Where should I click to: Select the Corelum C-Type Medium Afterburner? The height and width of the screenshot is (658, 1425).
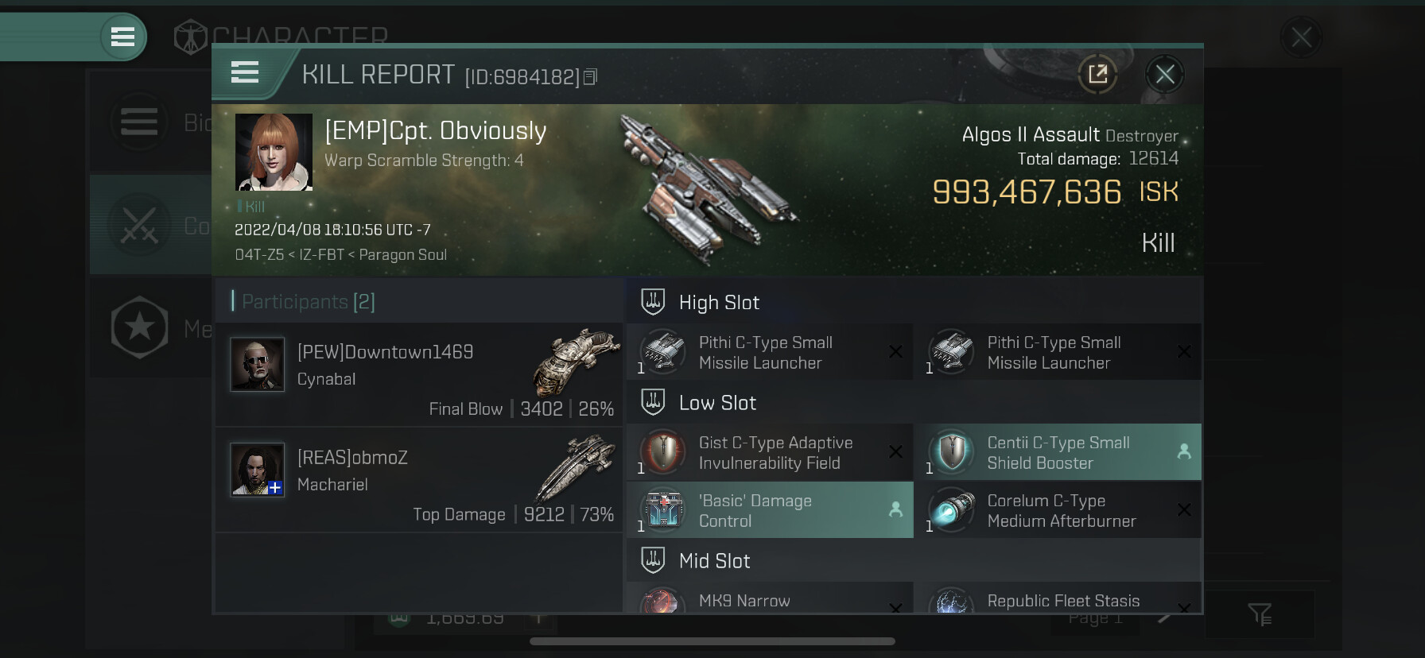click(1058, 510)
